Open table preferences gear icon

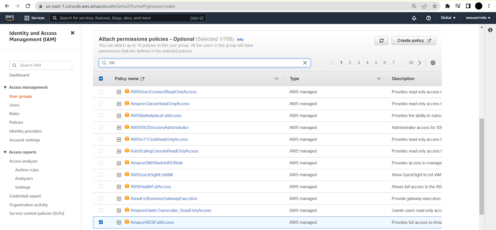pyautogui.click(x=433, y=63)
